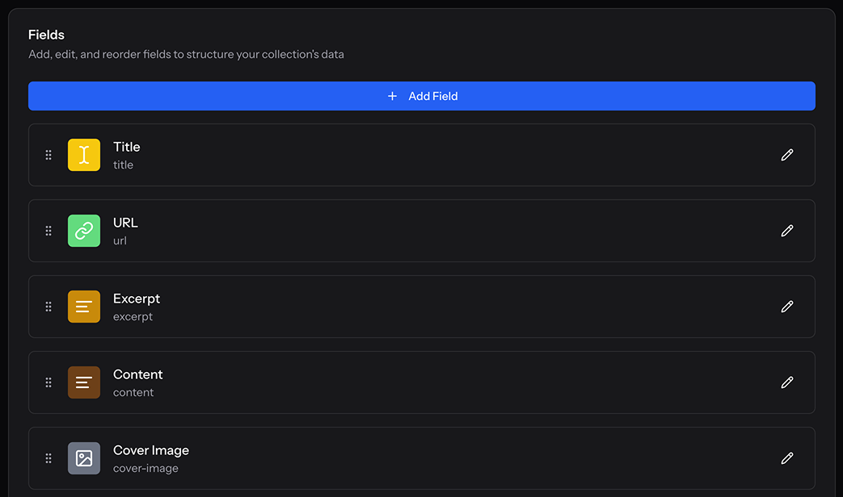
Task: Add a new field with Add Field button
Action: (x=422, y=96)
